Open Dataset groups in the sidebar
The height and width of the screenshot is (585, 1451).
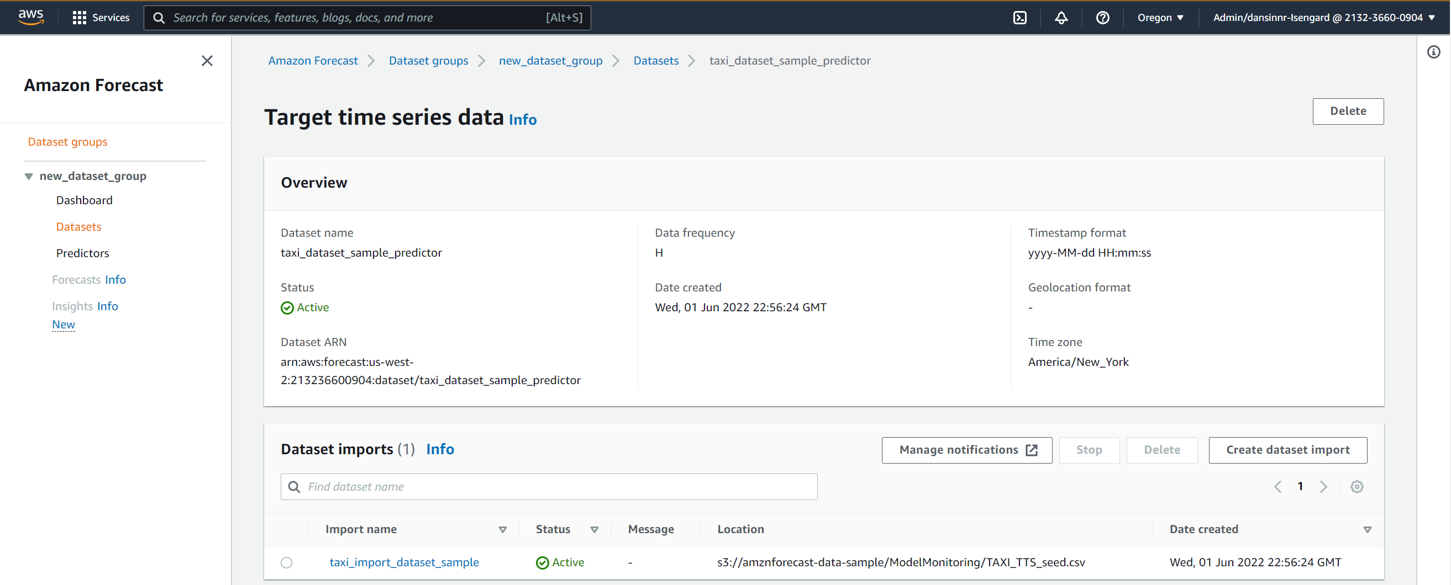pos(67,142)
